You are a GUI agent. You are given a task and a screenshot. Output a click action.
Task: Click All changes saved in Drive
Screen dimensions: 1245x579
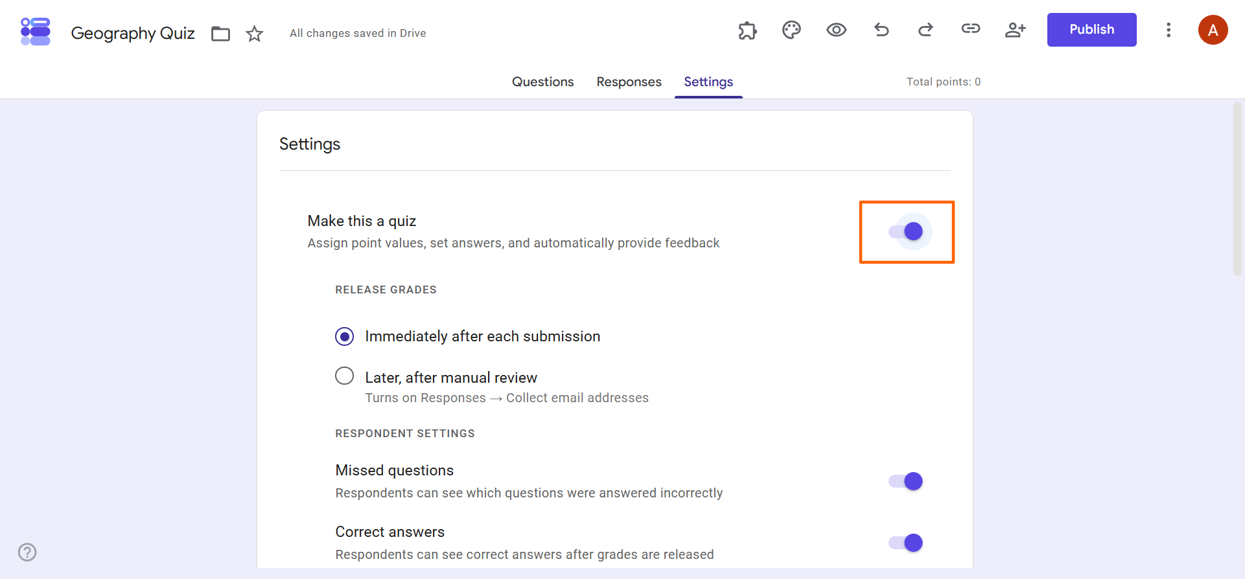[x=358, y=33]
